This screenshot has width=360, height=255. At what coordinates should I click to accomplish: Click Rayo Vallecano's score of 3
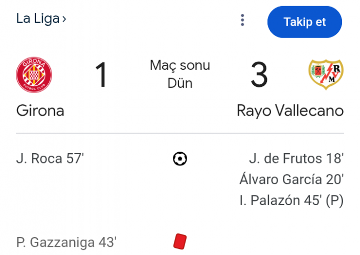(259, 75)
